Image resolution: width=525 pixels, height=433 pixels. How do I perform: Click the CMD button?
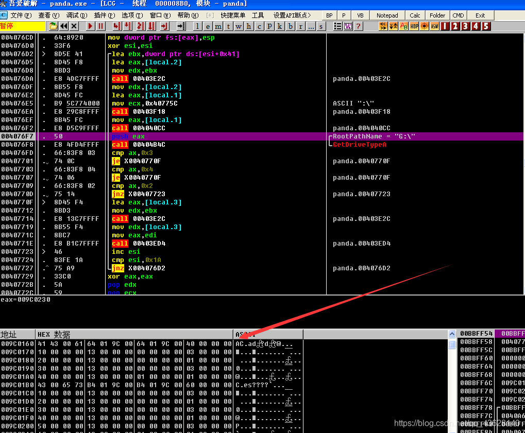[x=458, y=15]
